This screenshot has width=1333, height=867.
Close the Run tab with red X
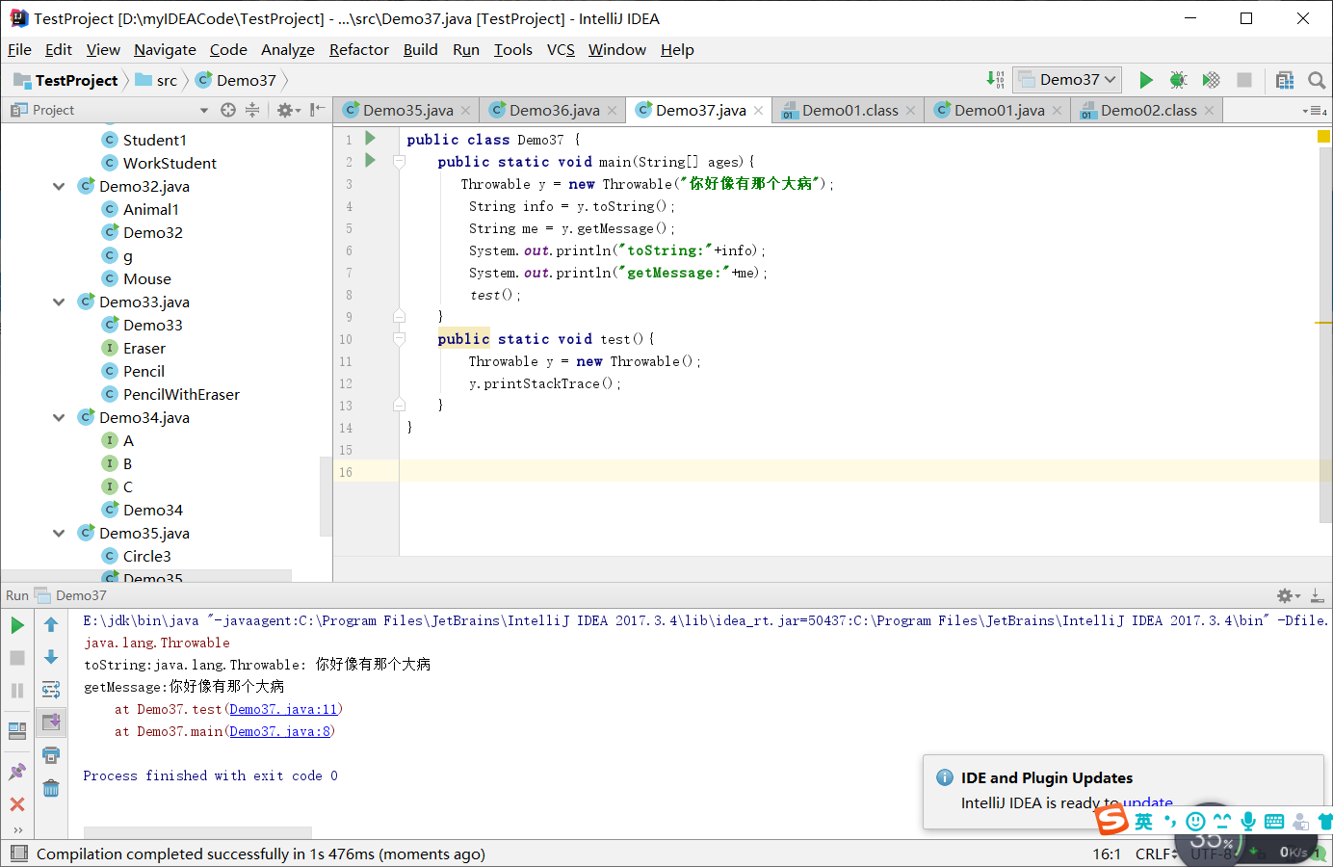(17, 803)
